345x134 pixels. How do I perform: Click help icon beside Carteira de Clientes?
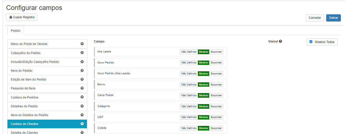click(x=82, y=124)
